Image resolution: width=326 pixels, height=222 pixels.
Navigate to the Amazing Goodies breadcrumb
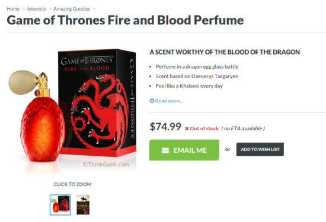(72, 9)
